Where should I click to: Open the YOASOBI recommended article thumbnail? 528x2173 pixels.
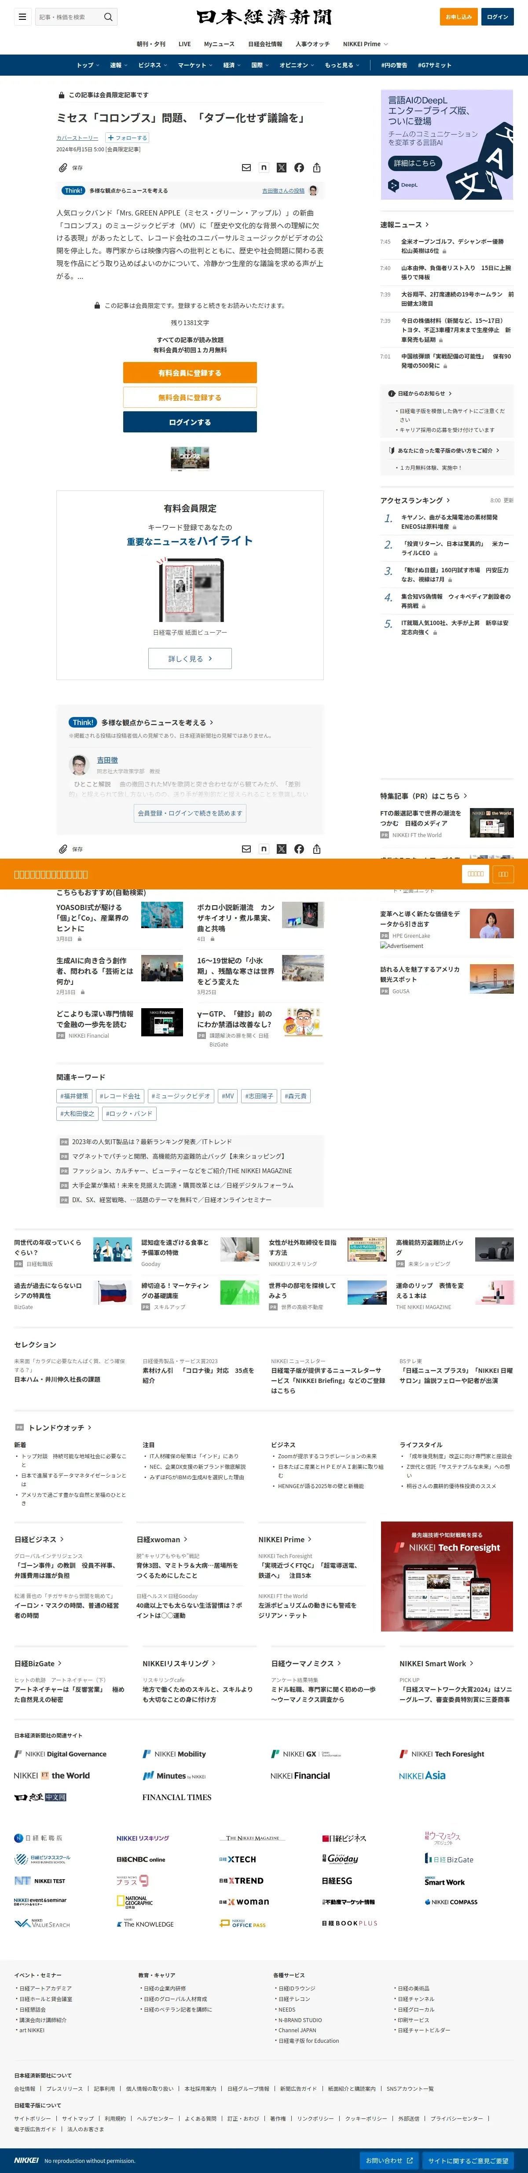(x=162, y=915)
